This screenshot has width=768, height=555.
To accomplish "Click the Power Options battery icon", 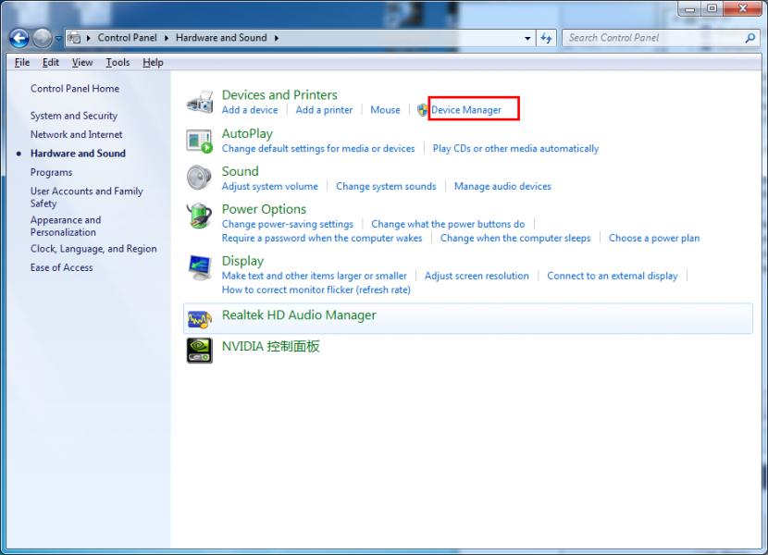I will pyautogui.click(x=199, y=216).
